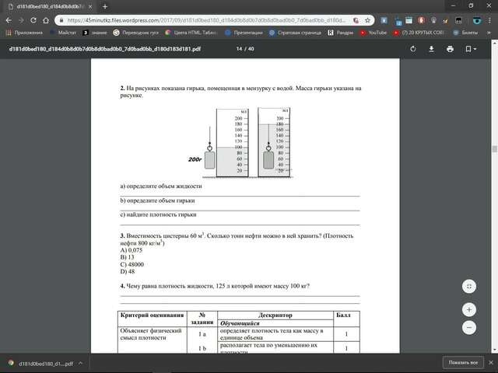This screenshot has height=373, width=498.
Task: Bookmark this page with the star
Action: (367, 20)
